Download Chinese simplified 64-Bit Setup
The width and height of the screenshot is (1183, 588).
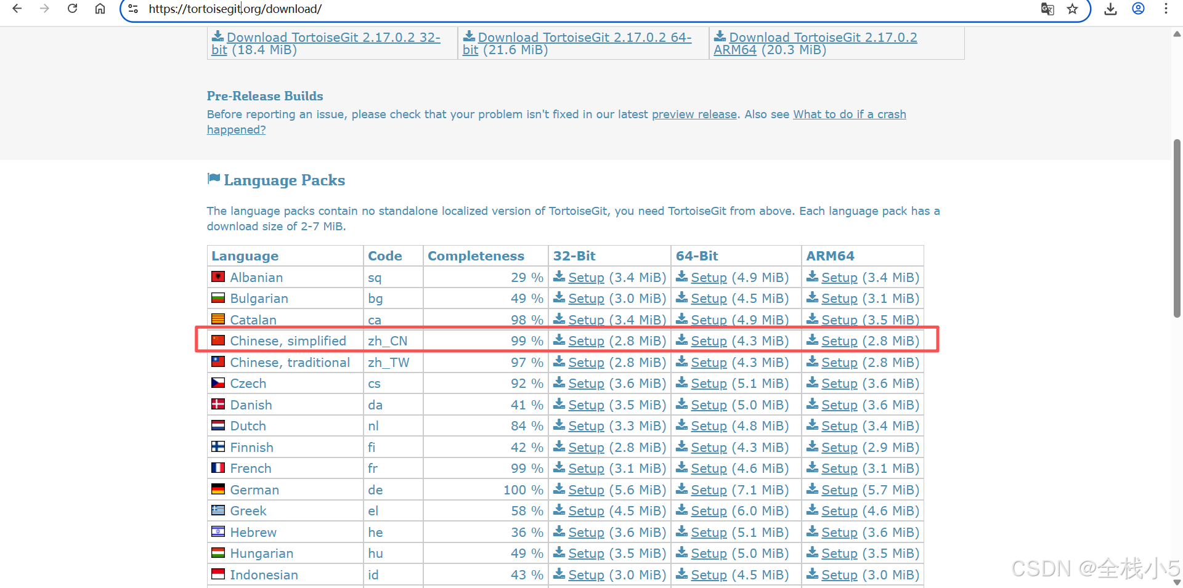point(709,341)
